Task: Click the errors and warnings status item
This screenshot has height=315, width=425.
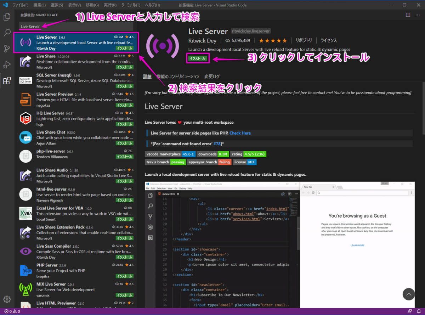Action: (12, 311)
